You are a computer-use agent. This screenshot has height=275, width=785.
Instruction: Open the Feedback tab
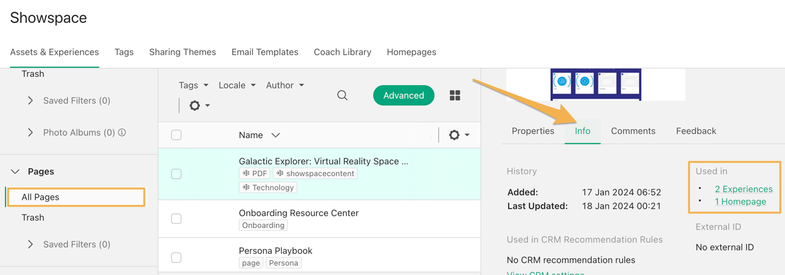coord(696,131)
